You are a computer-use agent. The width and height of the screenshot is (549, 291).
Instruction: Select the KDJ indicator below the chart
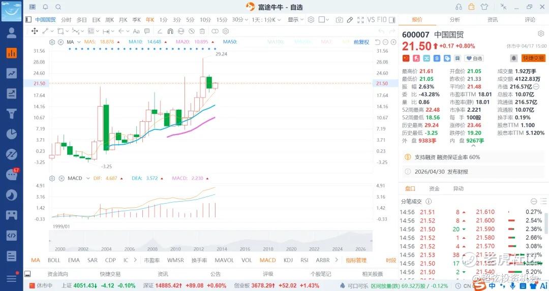288,260
